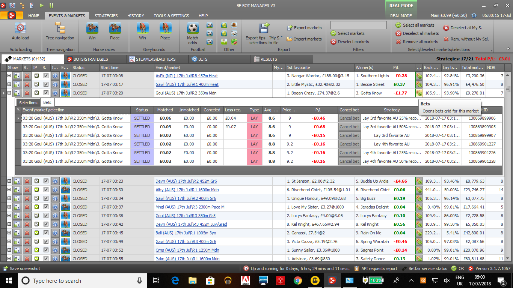Screen dimensions: 513x288
Task: Open File Explorer from the taskbar
Action: (x=193, y=280)
